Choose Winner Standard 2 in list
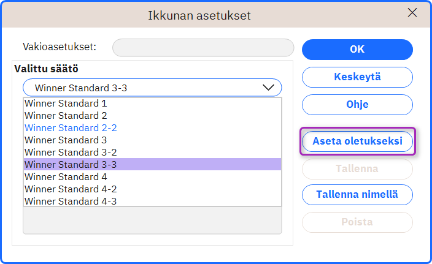Viewport: 432px width, 264px height. click(x=152, y=116)
